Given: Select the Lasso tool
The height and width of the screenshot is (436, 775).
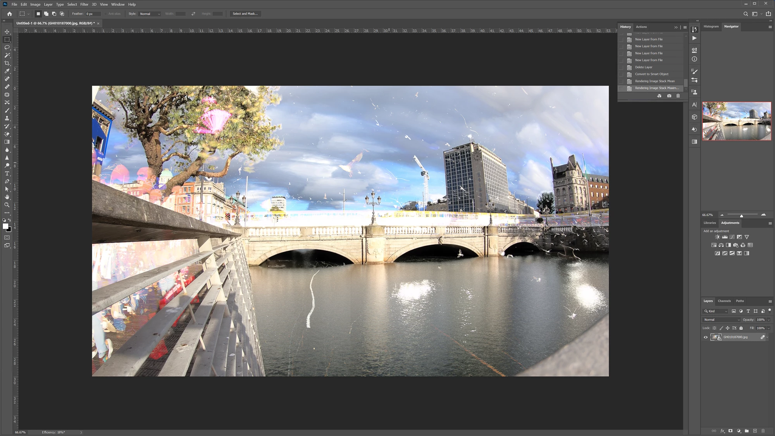Looking at the screenshot, I should [7, 47].
